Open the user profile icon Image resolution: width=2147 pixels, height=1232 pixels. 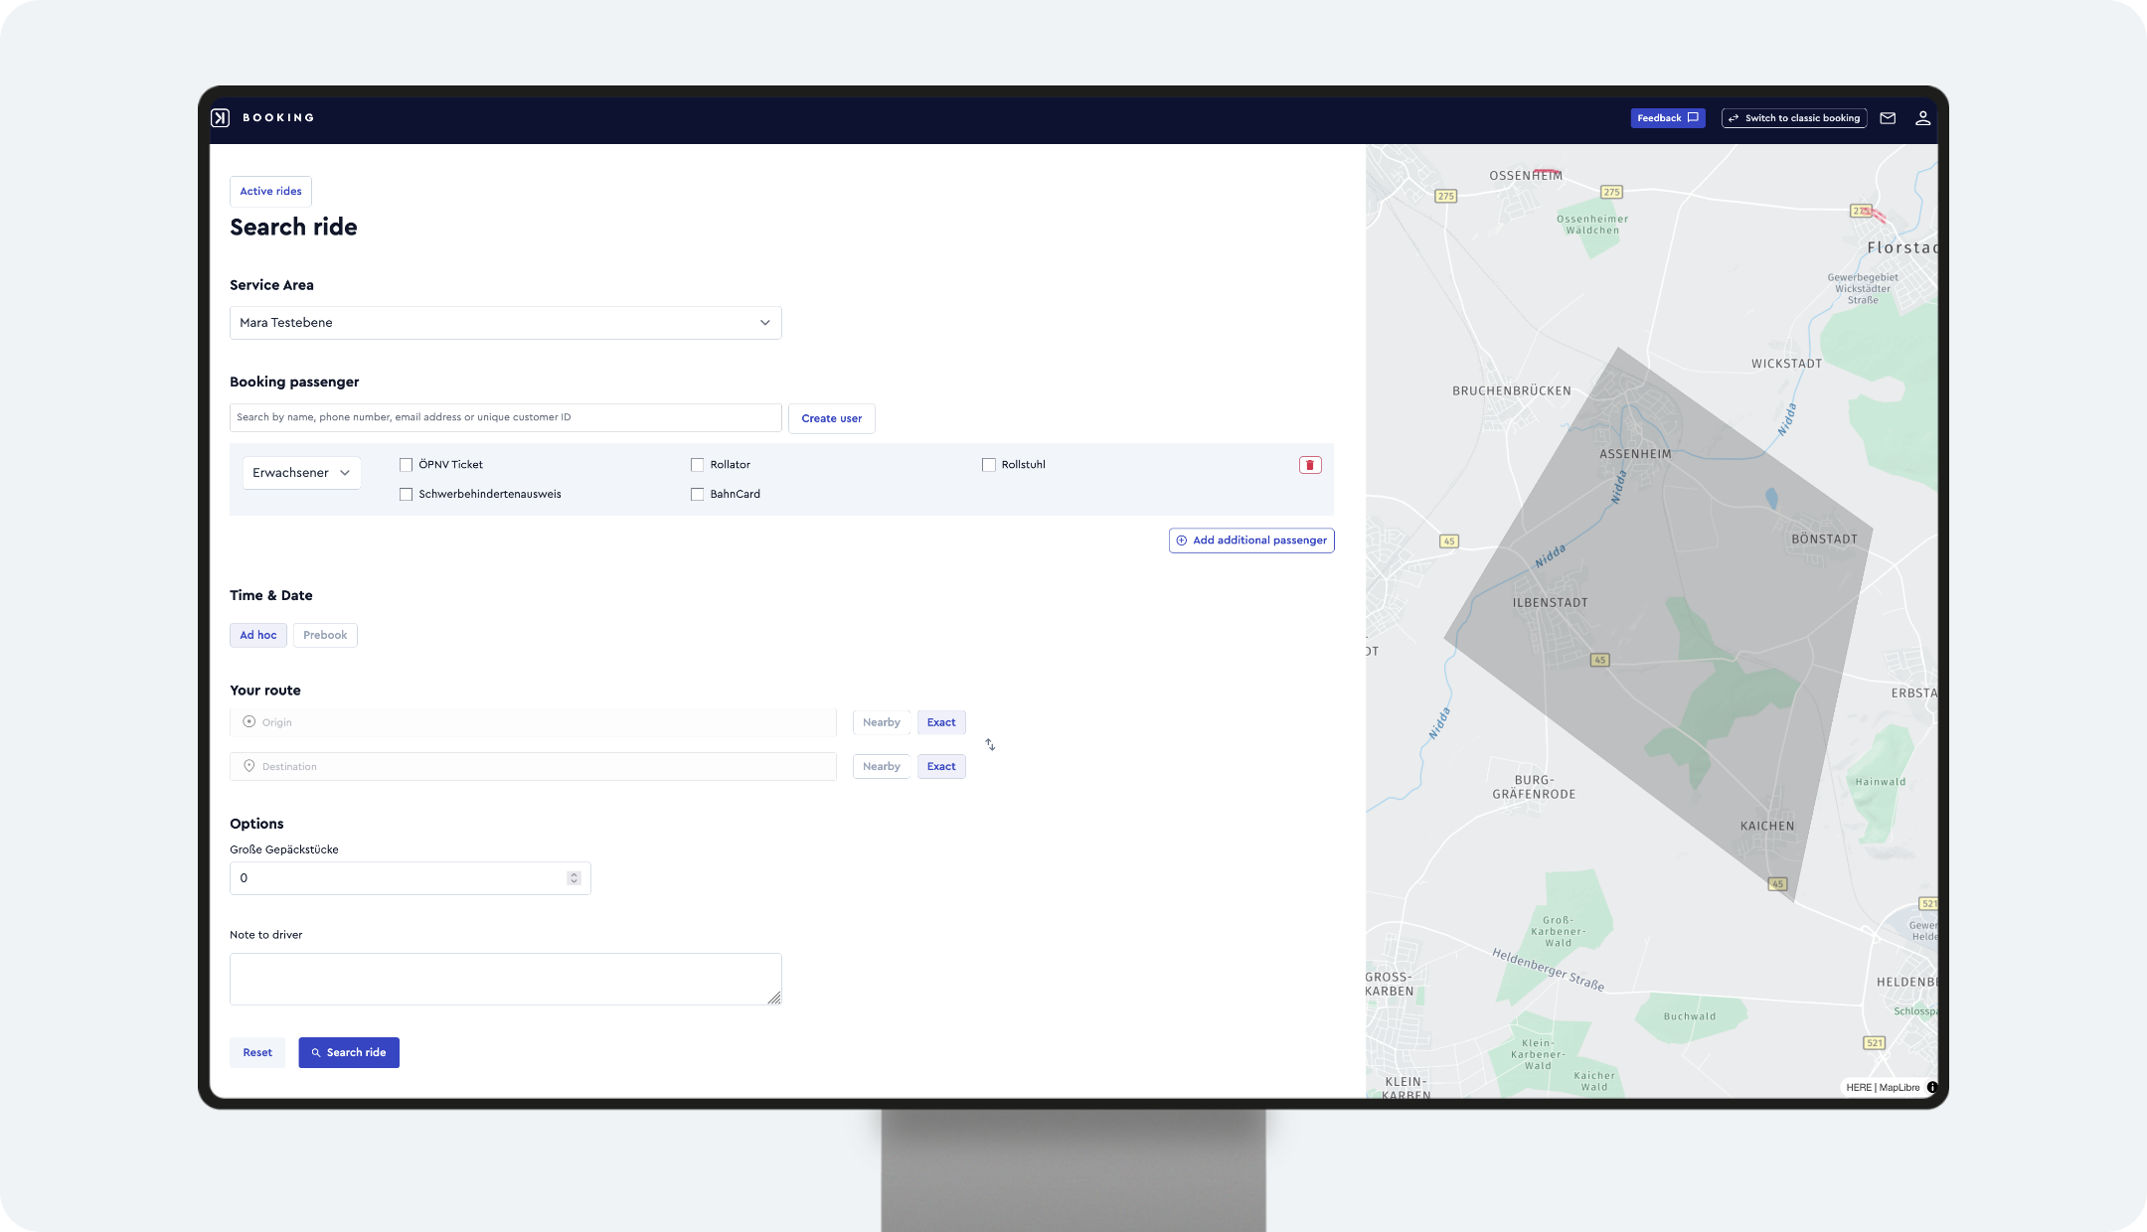click(1922, 118)
